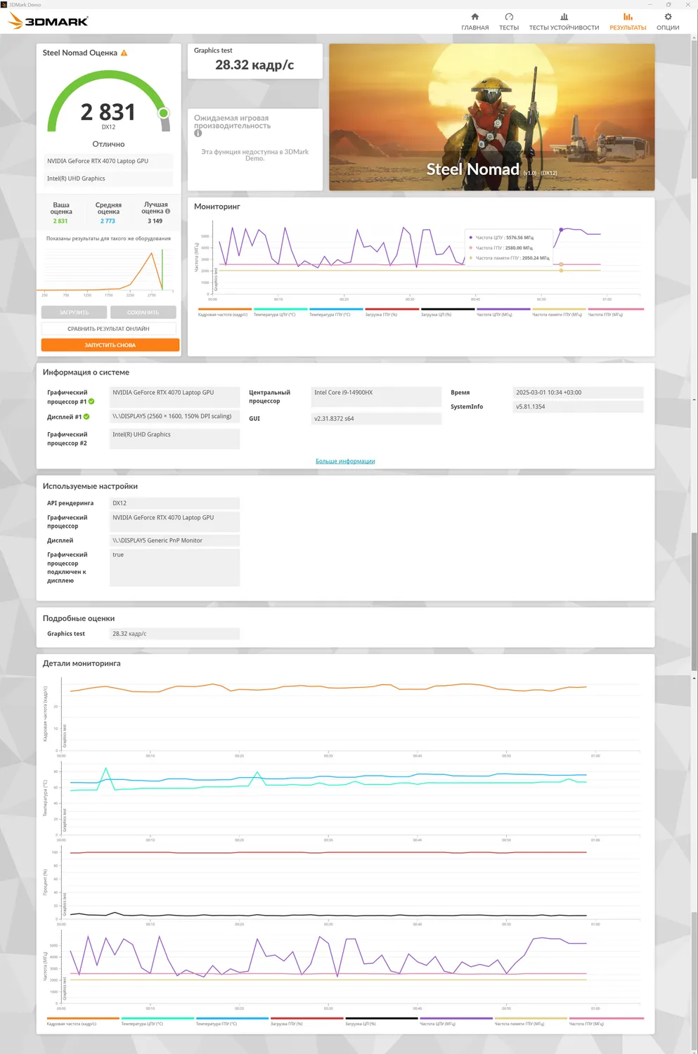Viewport: 698px width, 1054px height.
Task: Click the green checkmark next to Дисплей #1
Action: click(86, 417)
